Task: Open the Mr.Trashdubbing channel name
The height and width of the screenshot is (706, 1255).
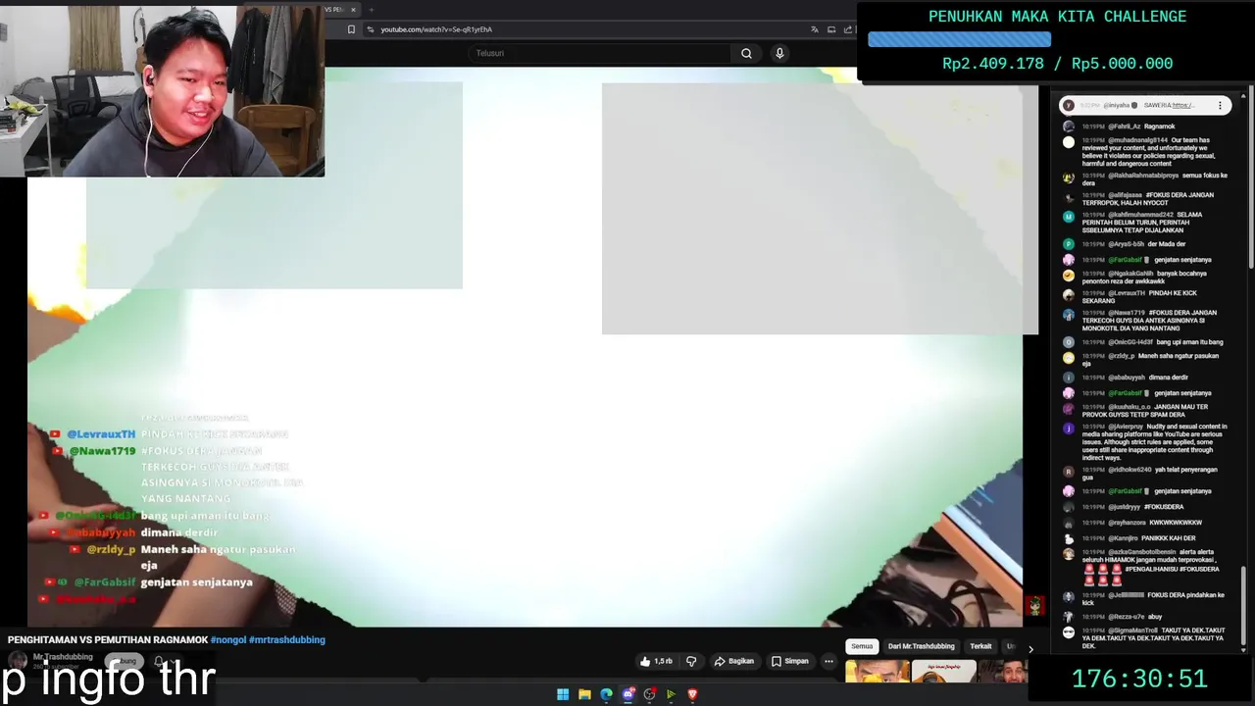Action: pos(63,657)
